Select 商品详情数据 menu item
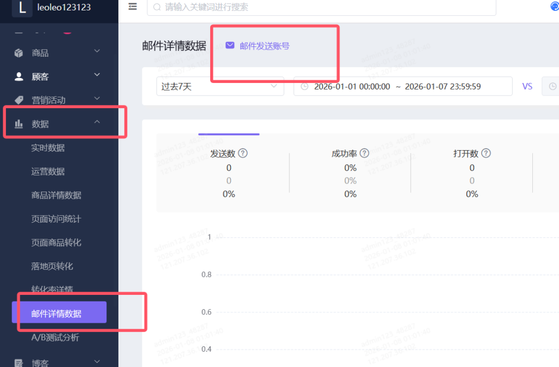Viewport: 559px width, 367px height. pos(56,195)
